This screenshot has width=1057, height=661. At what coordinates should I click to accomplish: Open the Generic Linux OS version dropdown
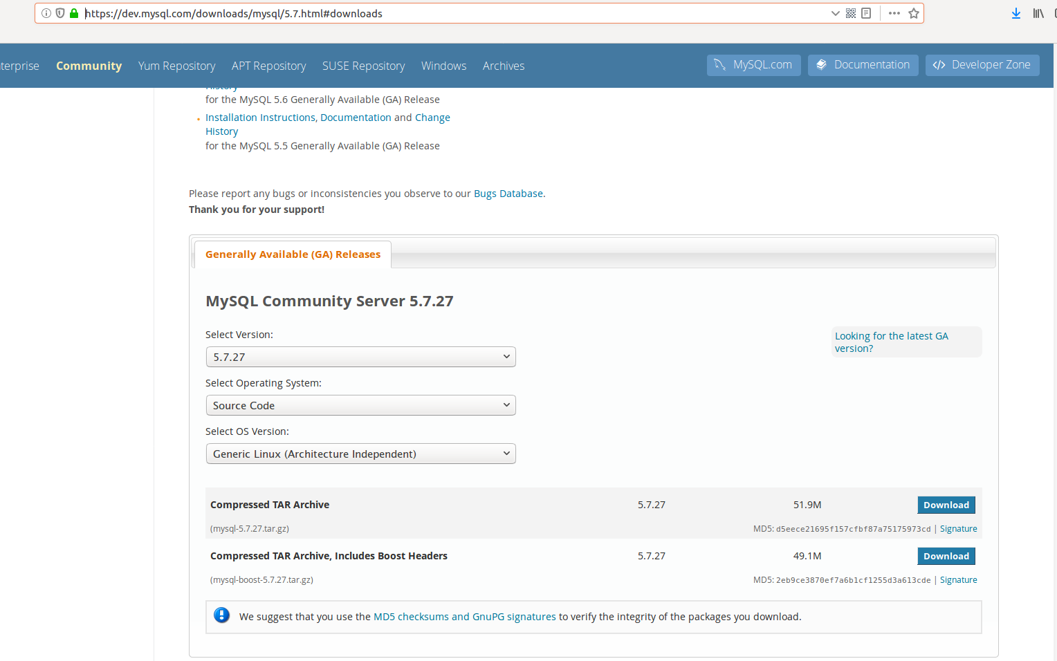361,454
